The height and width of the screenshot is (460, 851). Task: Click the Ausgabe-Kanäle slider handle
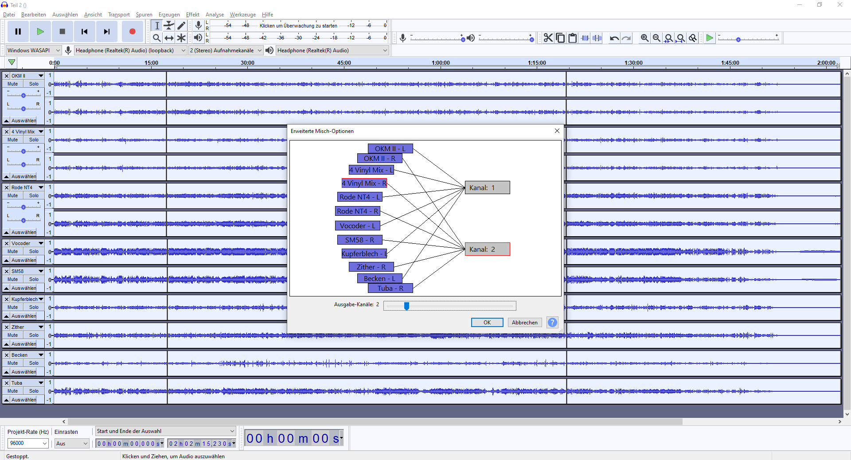406,306
